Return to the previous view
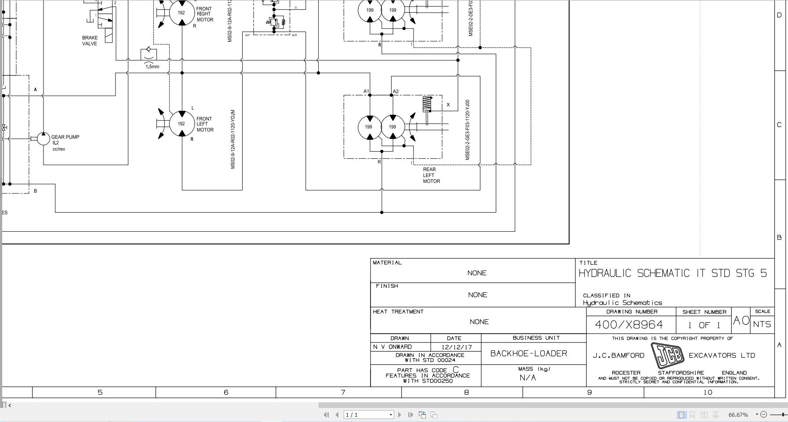The width and height of the screenshot is (788, 422). [422, 414]
